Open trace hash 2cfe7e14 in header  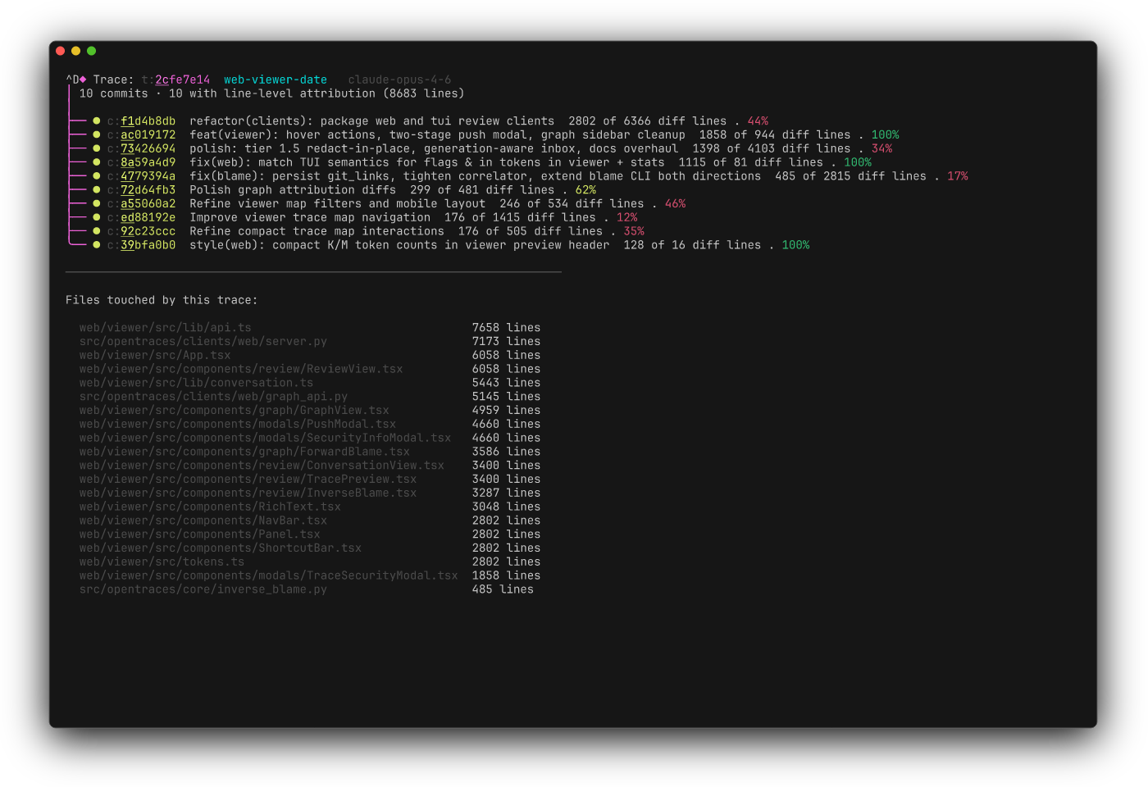pos(182,80)
